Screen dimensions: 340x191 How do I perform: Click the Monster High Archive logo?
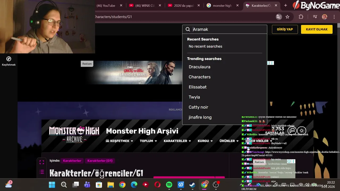[74, 134]
